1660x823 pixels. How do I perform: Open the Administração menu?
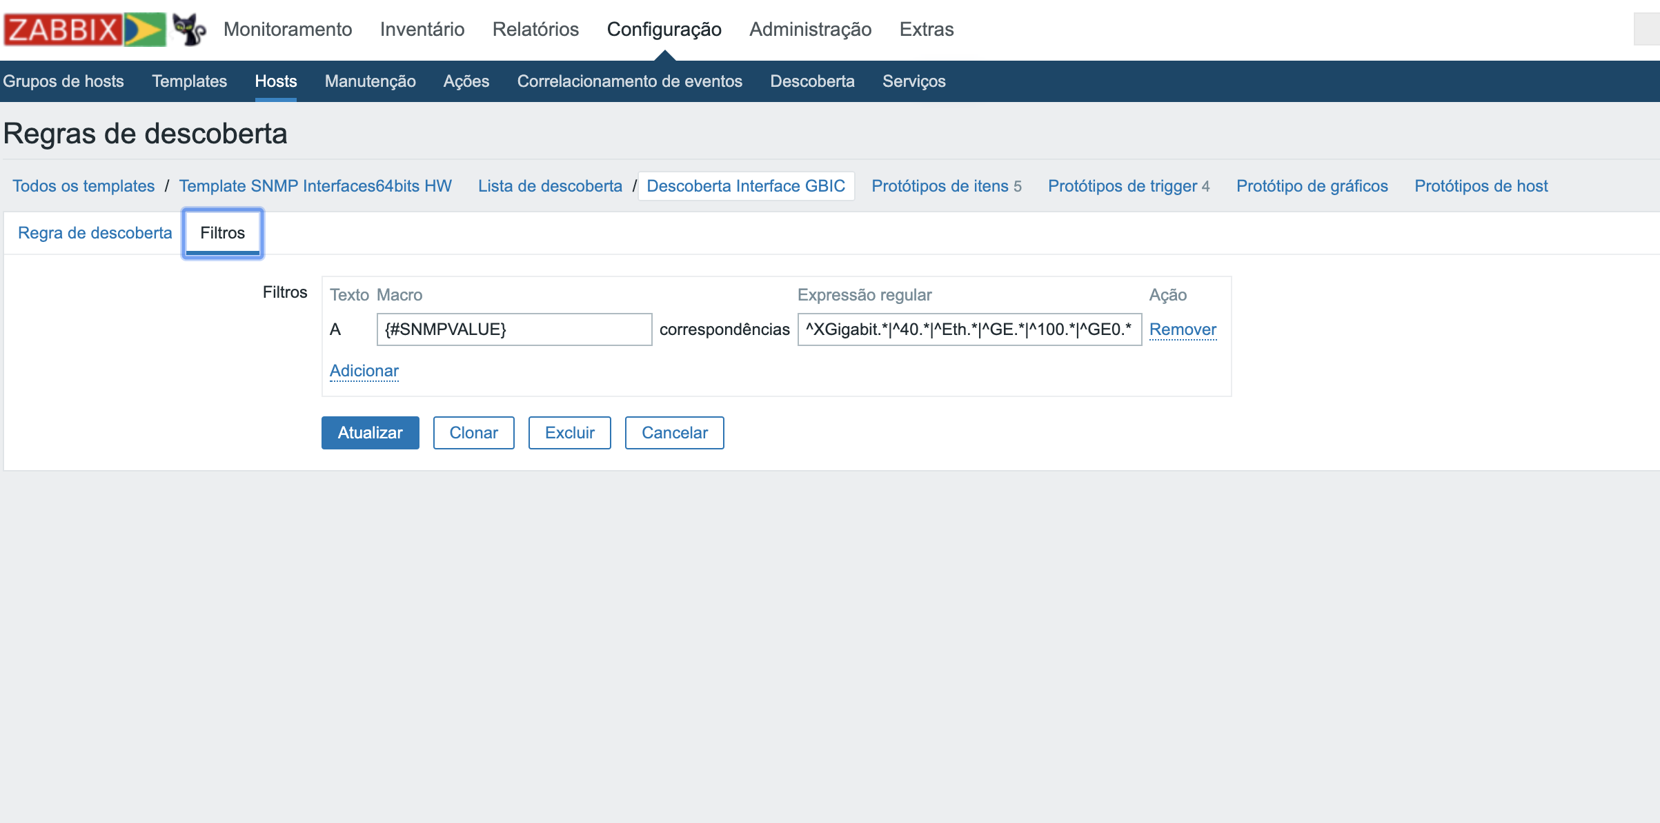[810, 30]
